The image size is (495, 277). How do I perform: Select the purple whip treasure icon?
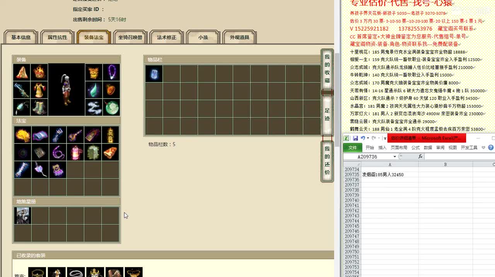(58, 152)
